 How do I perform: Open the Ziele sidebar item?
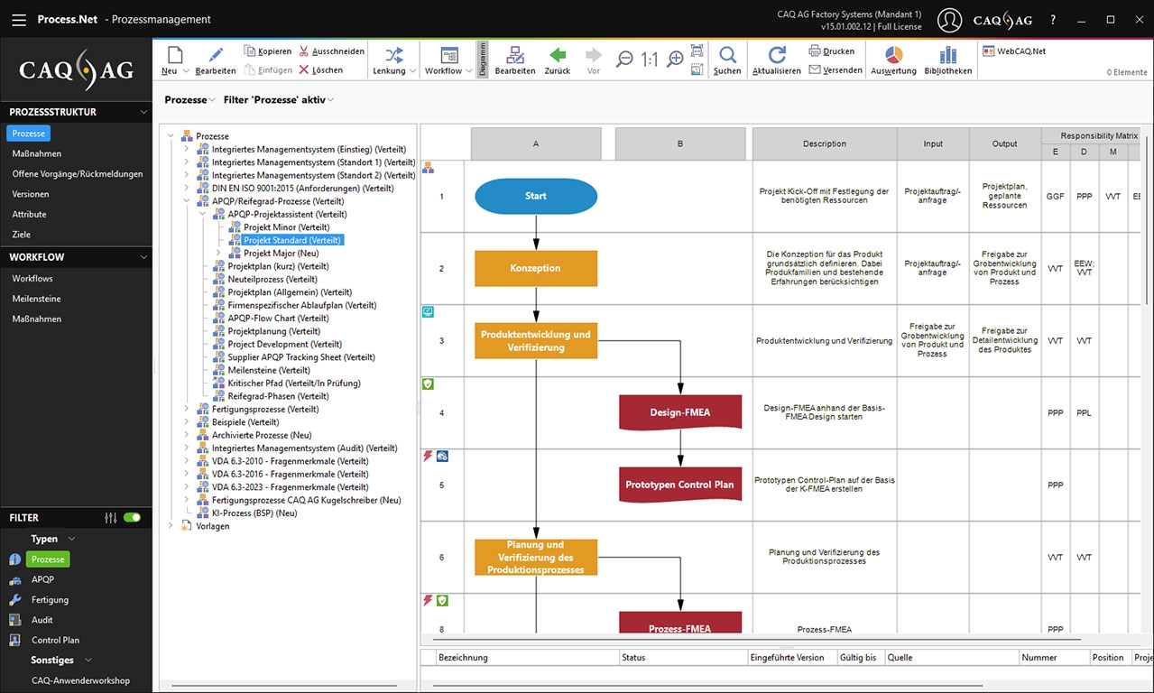point(21,235)
